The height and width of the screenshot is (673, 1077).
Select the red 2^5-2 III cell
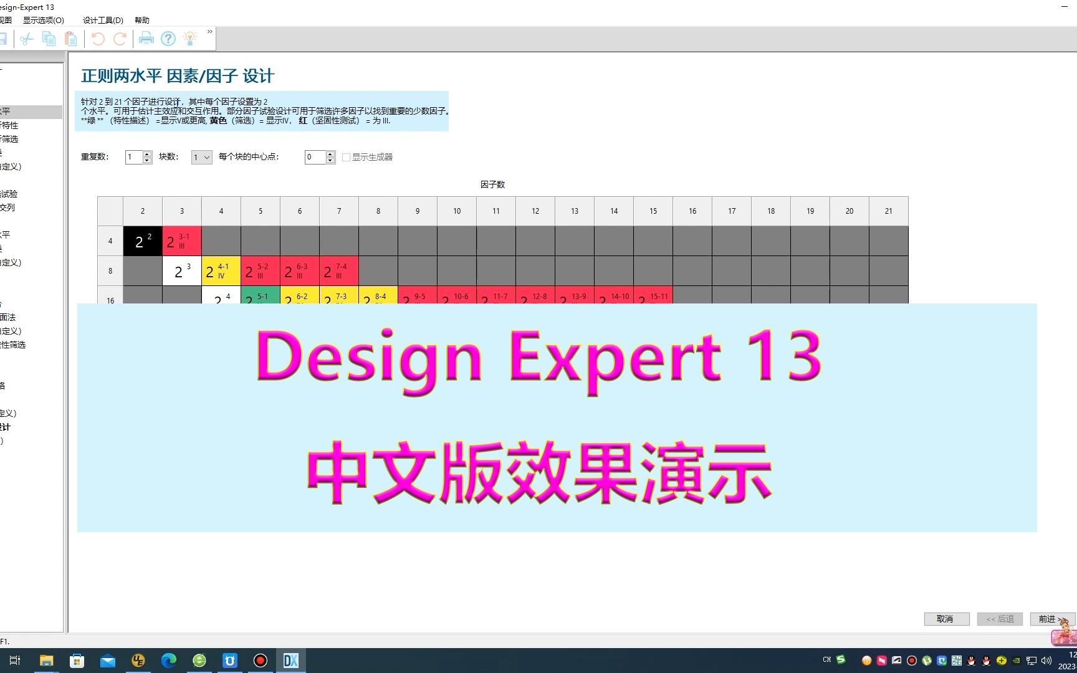(x=261, y=271)
